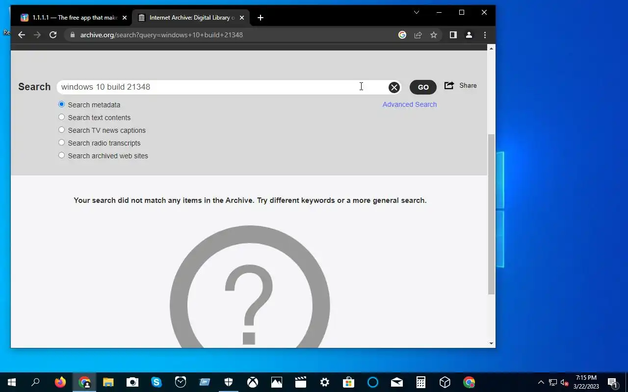This screenshot has height=392, width=628.
Task: Clear the search box with X
Action: tap(394, 87)
